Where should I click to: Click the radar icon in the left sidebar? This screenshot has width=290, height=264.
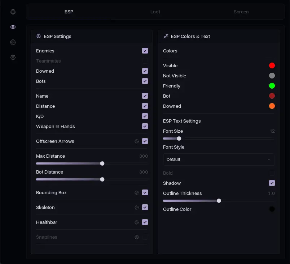(x=13, y=42)
